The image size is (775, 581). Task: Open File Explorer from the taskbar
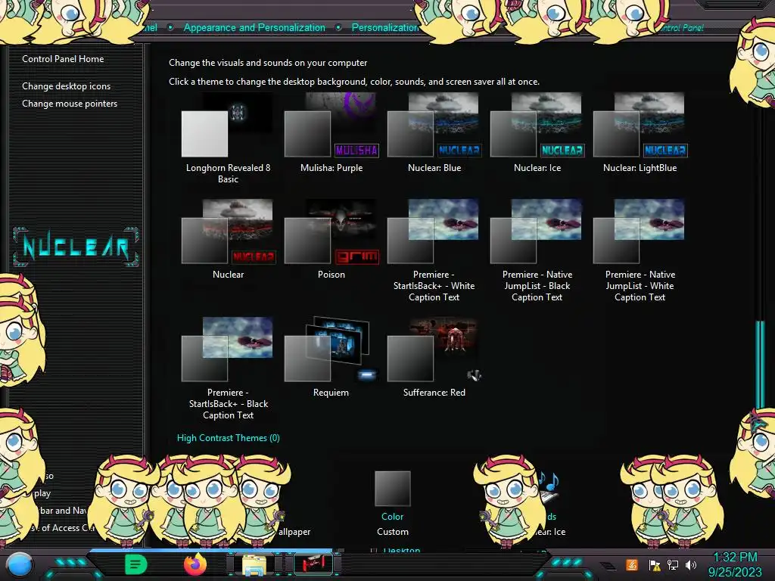click(254, 564)
